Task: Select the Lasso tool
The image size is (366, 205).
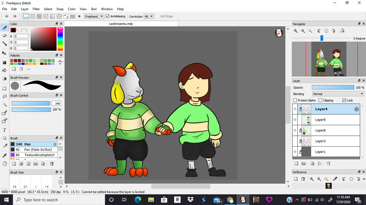Action: (x=4, y=96)
